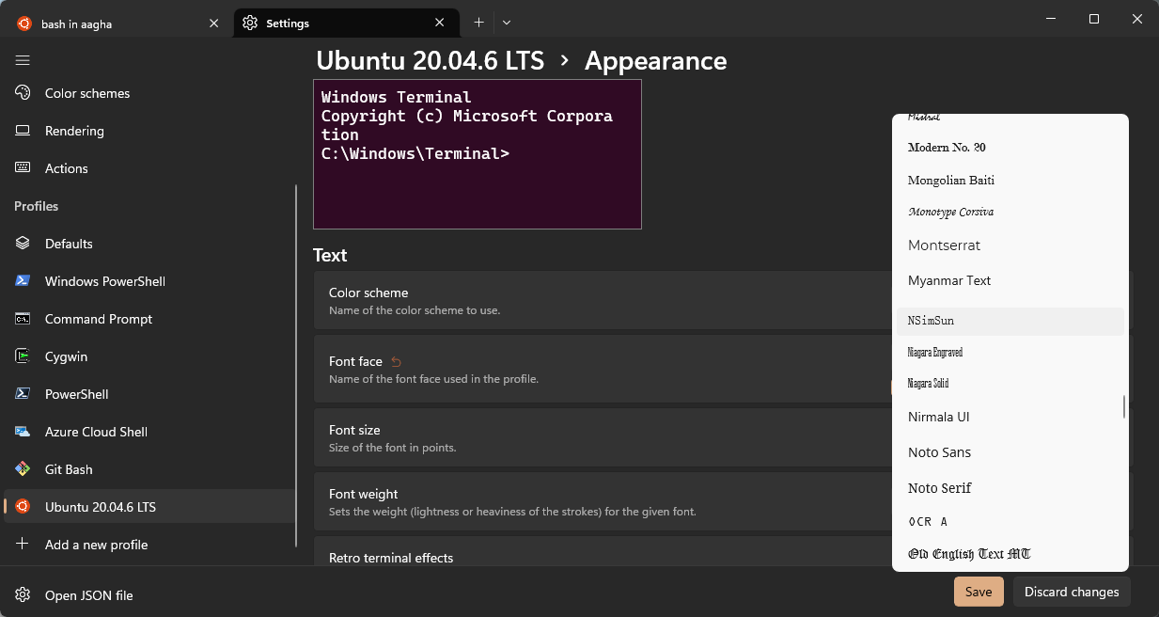Maximize the Windows Terminal window

click(1094, 19)
